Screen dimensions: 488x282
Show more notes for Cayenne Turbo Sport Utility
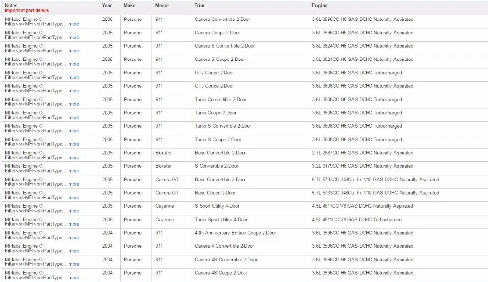click(x=74, y=224)
